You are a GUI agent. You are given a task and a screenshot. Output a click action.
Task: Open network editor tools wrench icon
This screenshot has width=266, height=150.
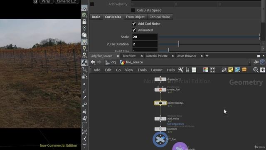pos(181,70)
